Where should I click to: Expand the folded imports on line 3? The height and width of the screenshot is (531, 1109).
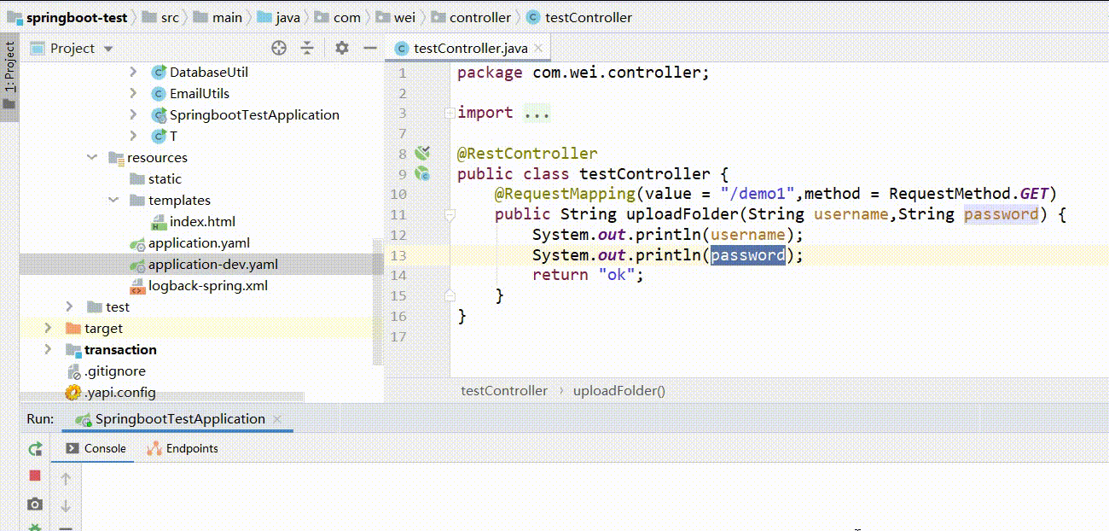click(x=450, y=113)
